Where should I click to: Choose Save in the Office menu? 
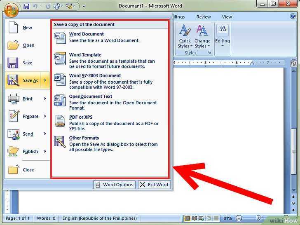[x=27, y=63]
